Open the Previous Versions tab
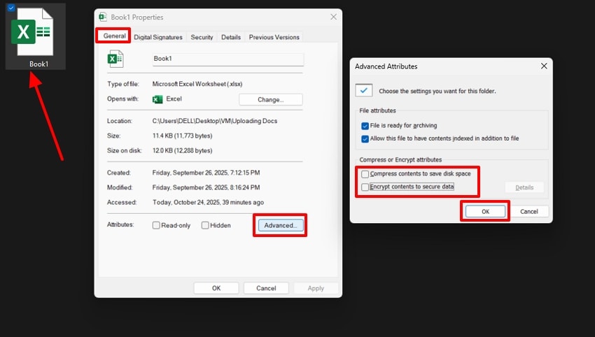 click(274, 37)
